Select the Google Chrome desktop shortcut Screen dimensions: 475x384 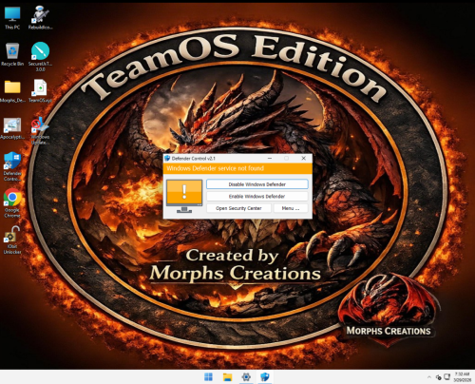click(12, 202)
